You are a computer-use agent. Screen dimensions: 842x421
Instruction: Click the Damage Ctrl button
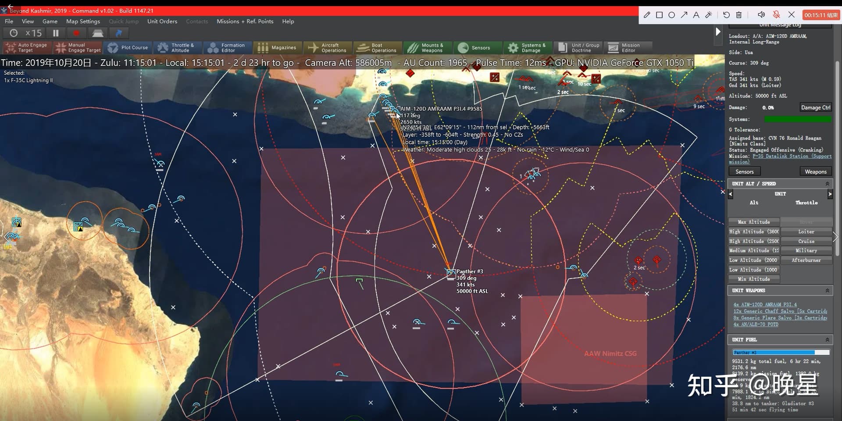[x=815, y=107]
